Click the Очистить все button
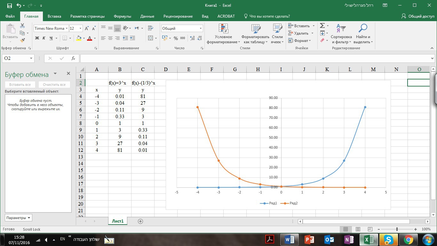The height and width of the screenshot is (246, 437). pyautogui.click(x=54, y=85)
